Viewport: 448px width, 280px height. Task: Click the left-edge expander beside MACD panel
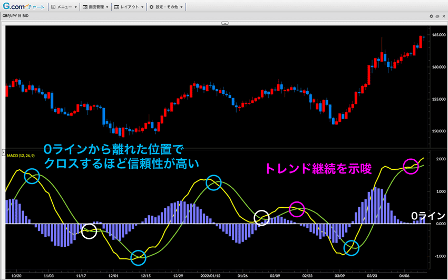pos(2,151)
